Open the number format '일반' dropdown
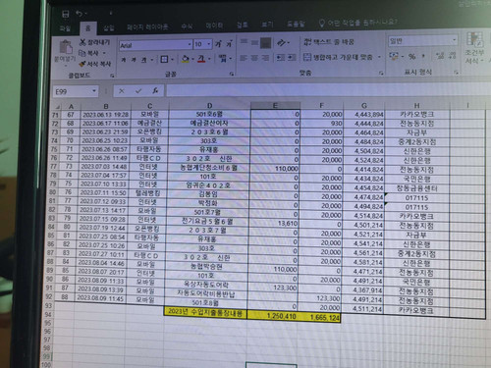491x368 pixels. 454,40
